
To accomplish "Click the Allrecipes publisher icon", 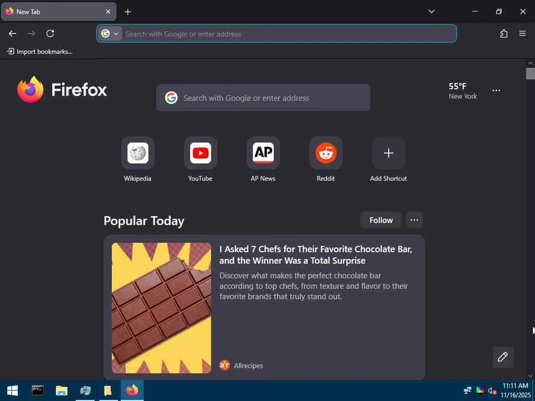I will (225, 365).
